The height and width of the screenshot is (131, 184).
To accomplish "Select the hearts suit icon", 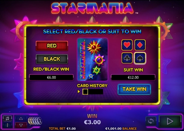I will pos(127,45).
